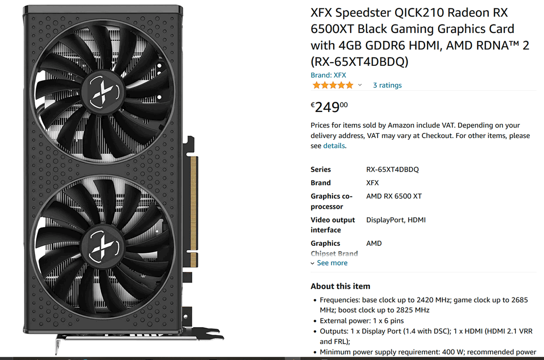Image resolution: width=544 pixels, height=360 pixels.
Task: Open the rating breakdown chevron beside stars
Action: (360, 85)
